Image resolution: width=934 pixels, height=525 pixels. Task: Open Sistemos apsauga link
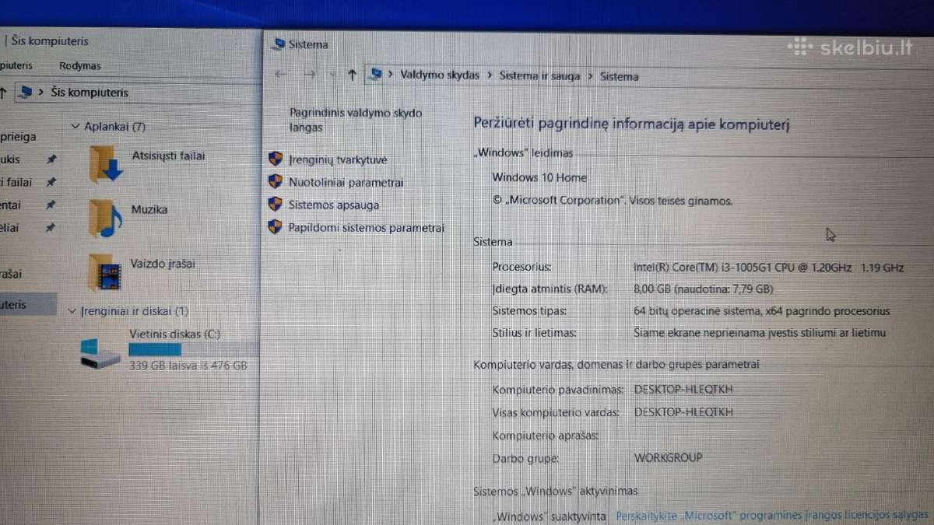pos(334,205)
